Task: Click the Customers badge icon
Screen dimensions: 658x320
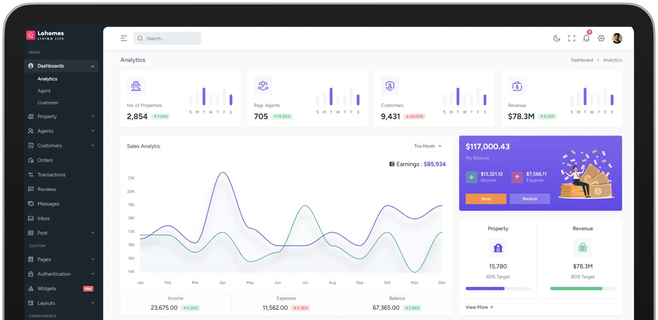Action: 390,86
